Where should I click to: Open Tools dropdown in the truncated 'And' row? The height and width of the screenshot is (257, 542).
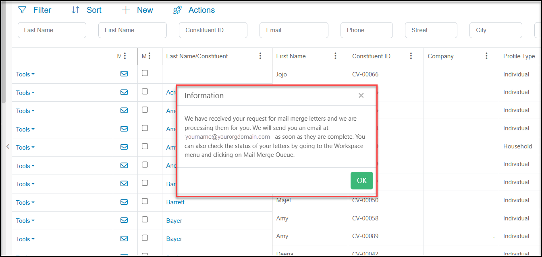(25, 166)
